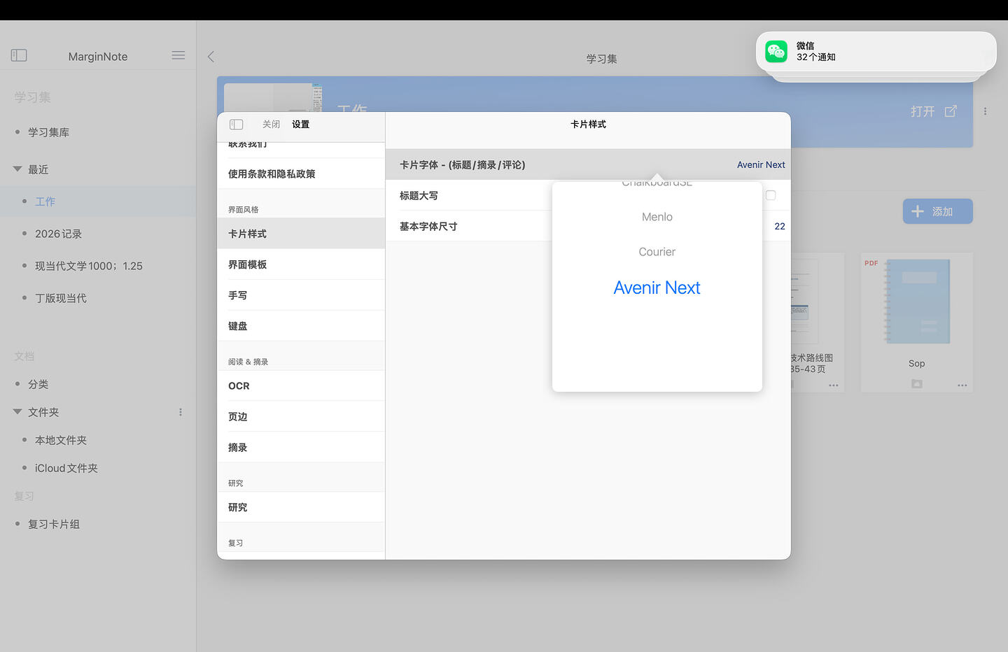Click the folder icon under Sop

[917, 384]
